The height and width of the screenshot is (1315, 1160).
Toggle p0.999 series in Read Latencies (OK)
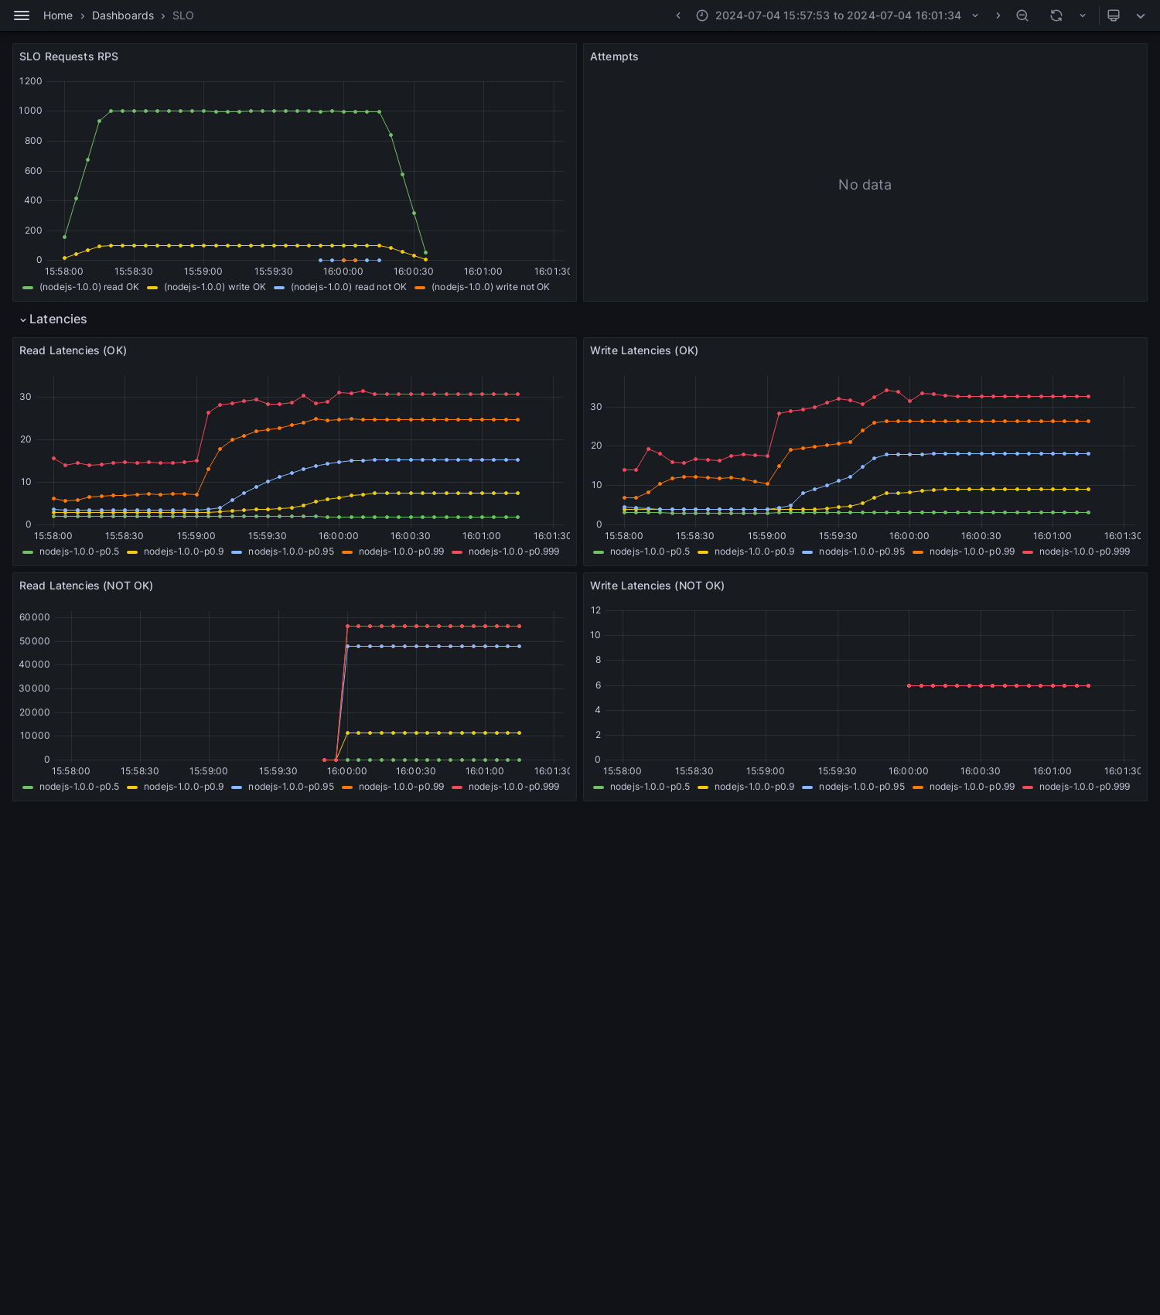pyautogui.click(x=513, y=552)
